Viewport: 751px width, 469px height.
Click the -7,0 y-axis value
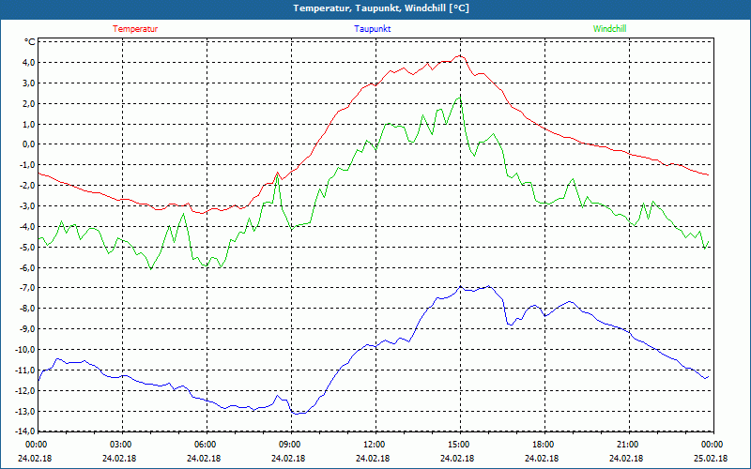pos(26,288)
